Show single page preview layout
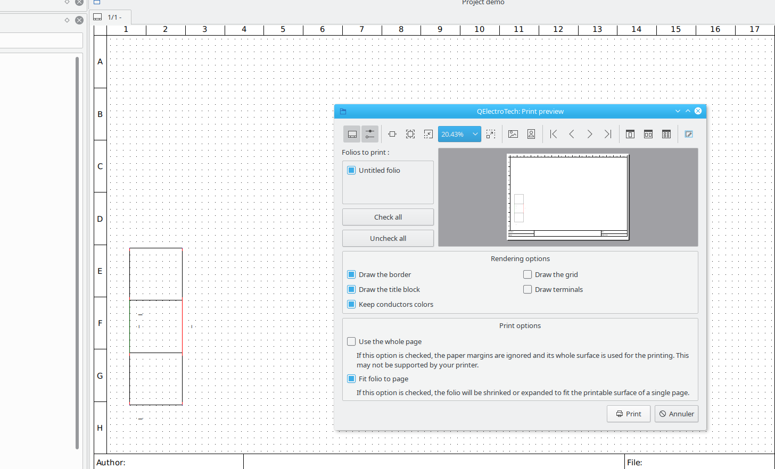This screenshot has height=469, width=775. (x=630, y=134)
